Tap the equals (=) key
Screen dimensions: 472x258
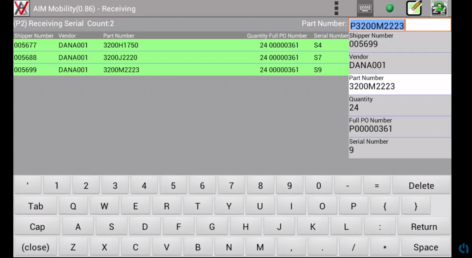pos(377,185)
